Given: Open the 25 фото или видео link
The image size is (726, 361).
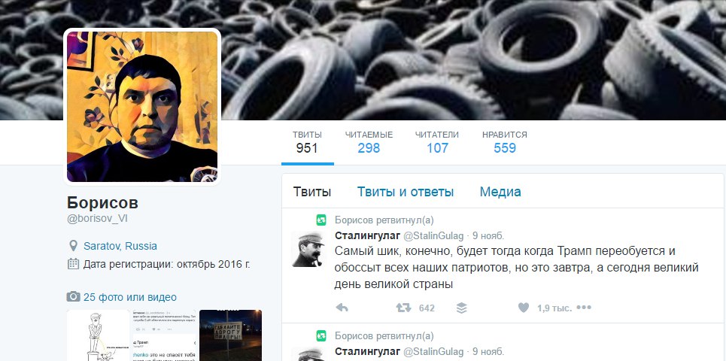Looking at the screenshot, I should tap(129, 297).
